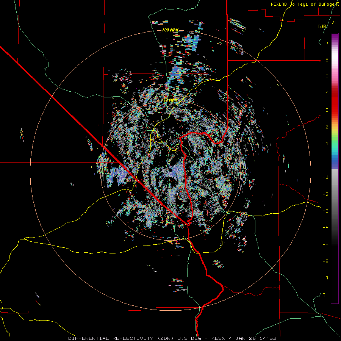
Task: Click the -1 scale label
Action: point(325,177)
